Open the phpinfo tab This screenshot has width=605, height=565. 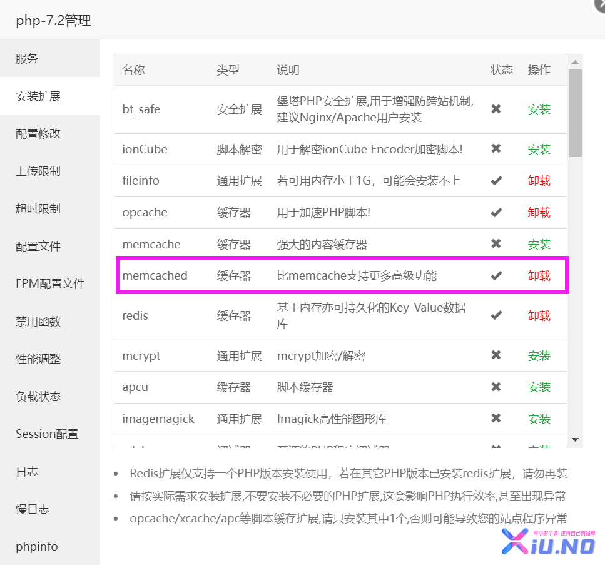(x=50, y=546)
